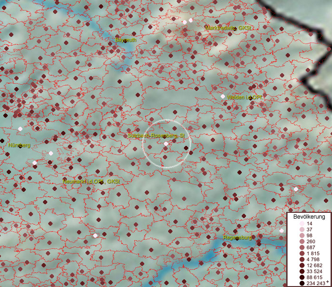Pick the 687 population legend swatch
Image resolution: width=332 pixels, height=287 pixels.
click(x=302, y=247)
